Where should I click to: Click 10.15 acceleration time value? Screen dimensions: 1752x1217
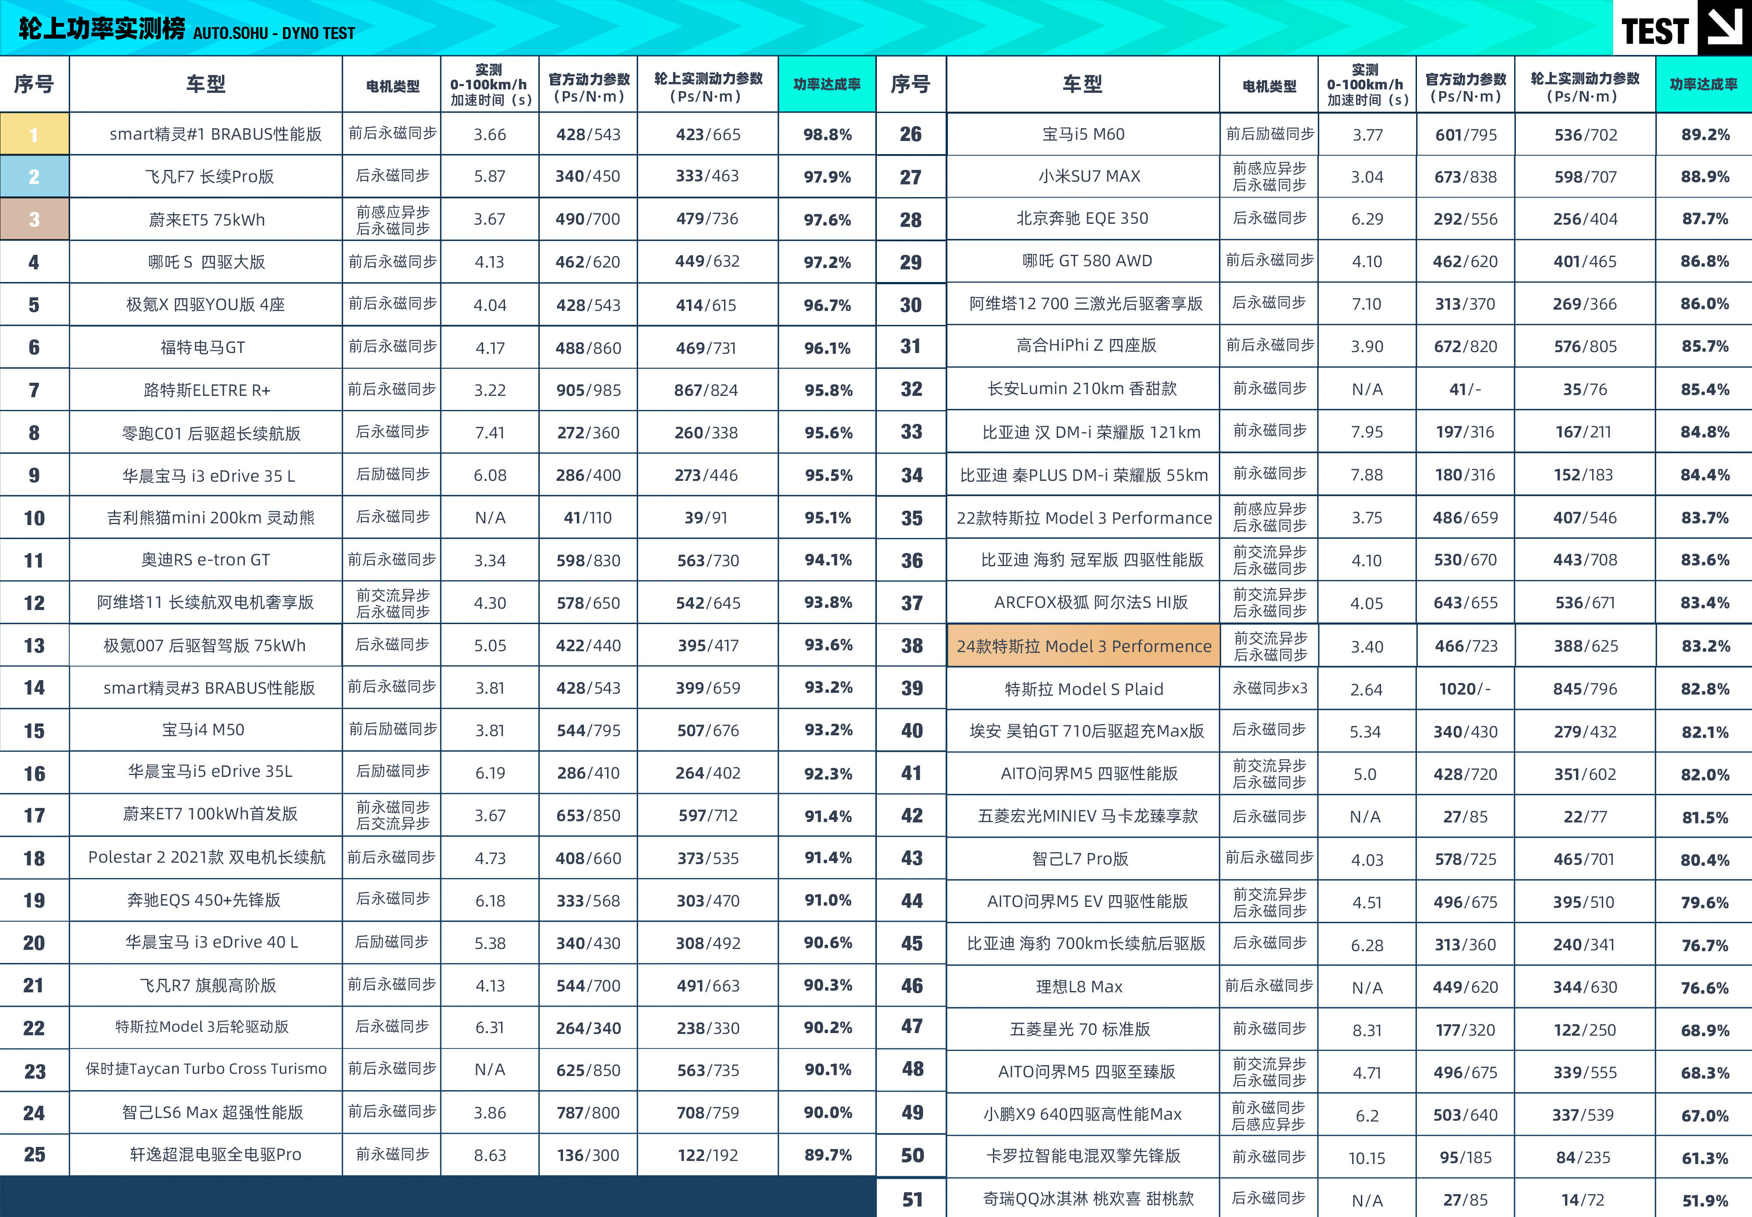coord(1367,1158)
